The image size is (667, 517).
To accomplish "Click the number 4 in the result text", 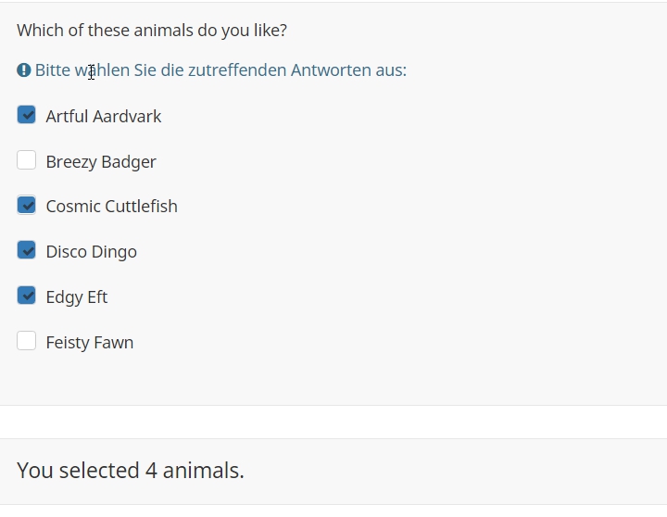I will 151,471.
